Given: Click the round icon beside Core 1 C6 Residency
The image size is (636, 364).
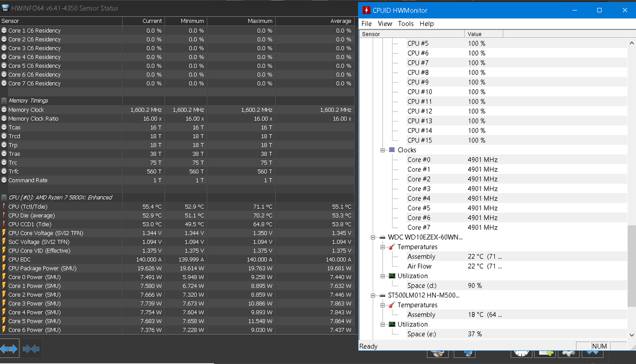Looking at the screenshot, I should pos(4,31).
